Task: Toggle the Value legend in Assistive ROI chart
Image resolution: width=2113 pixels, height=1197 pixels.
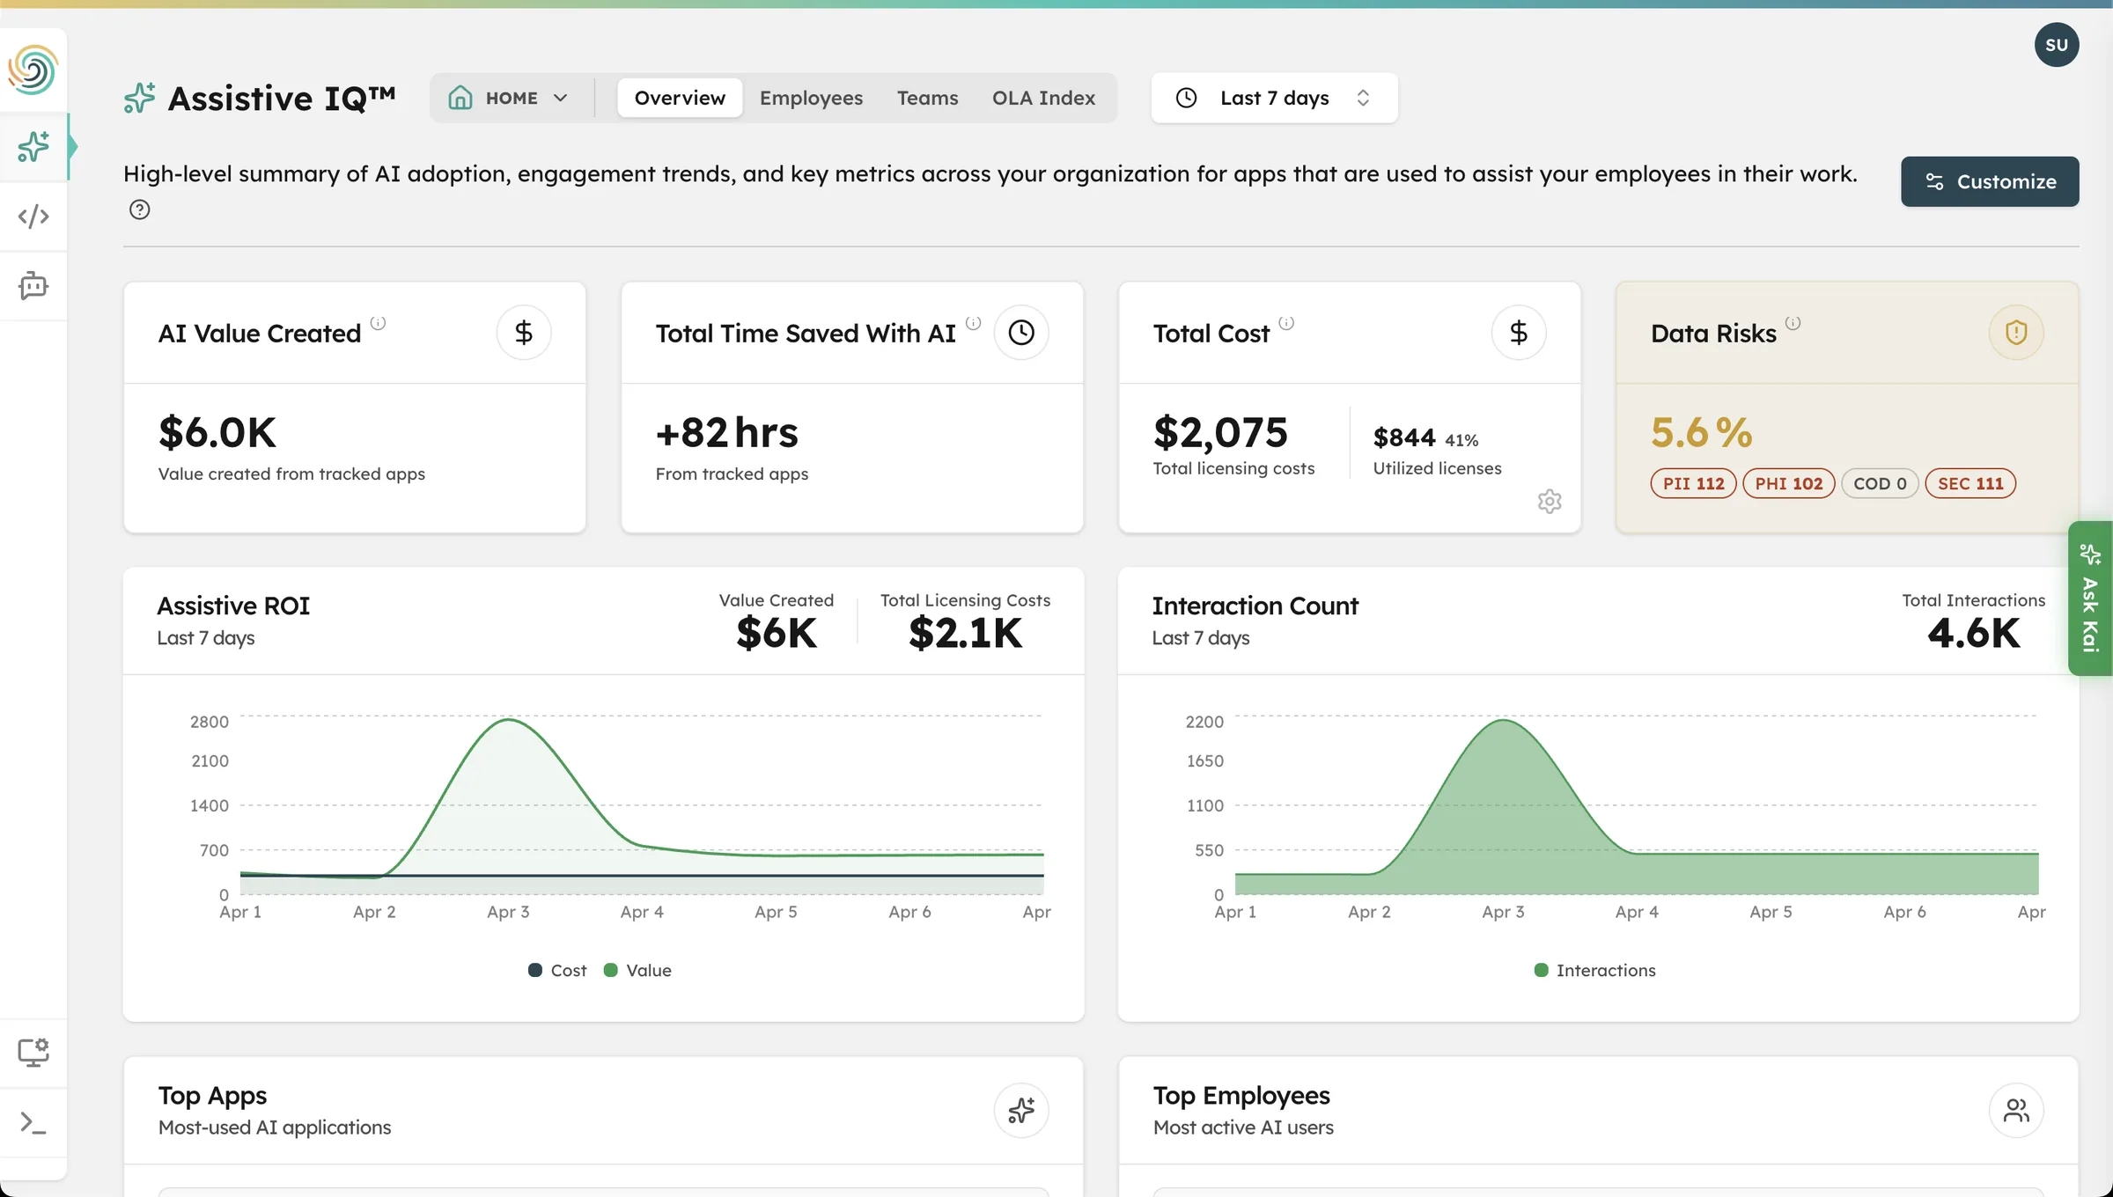Action: point(637,970)
